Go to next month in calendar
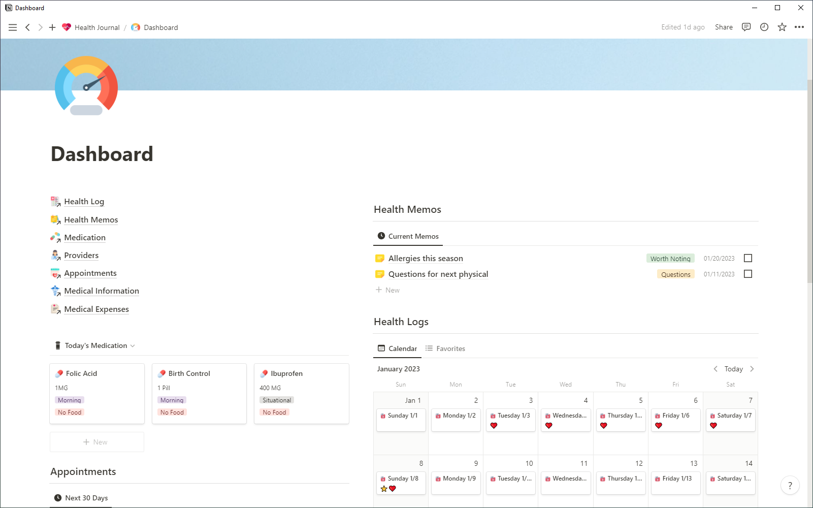The image size is (813, 508). click(752, 369)
